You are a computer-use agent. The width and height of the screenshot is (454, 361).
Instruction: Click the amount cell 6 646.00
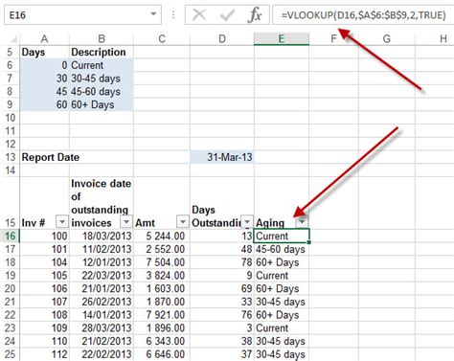tap(162, 354)
